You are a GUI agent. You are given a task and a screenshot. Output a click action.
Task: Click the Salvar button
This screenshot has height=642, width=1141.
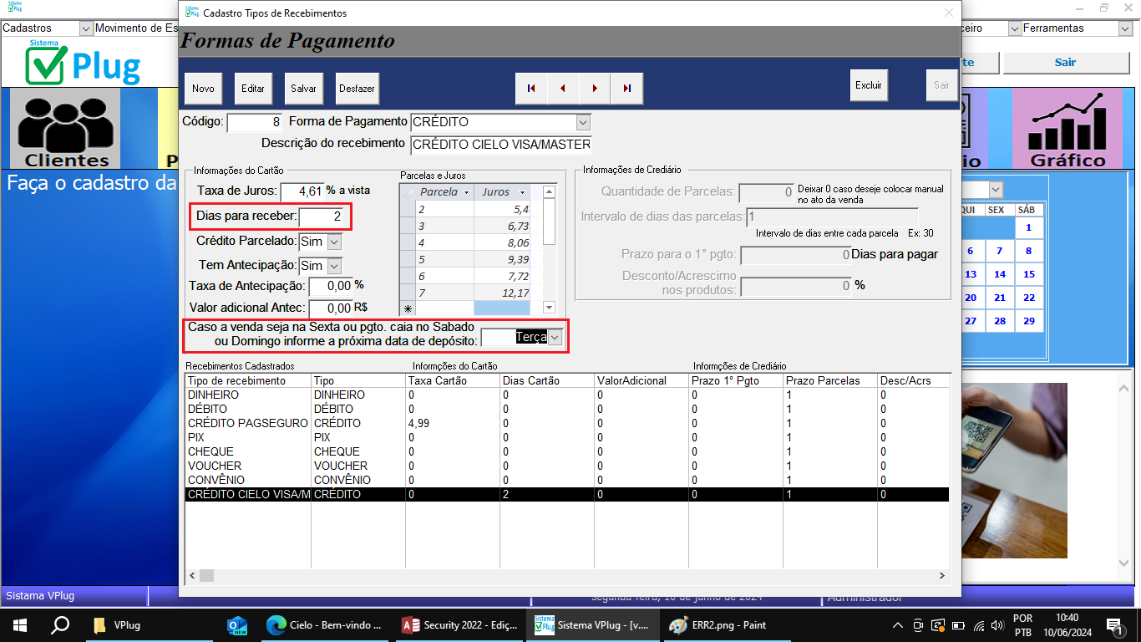coord(303,89)
